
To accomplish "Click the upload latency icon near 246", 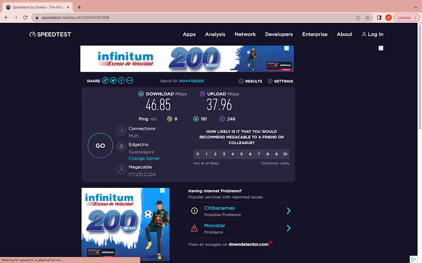I will pyautogui.click(x=222, y=119).
